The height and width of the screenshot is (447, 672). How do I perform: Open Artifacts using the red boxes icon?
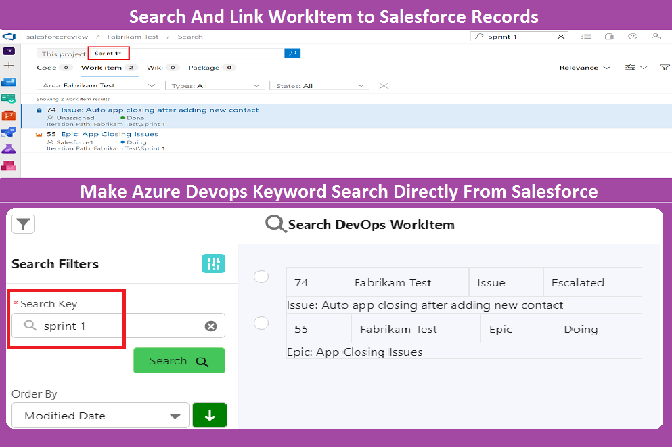(9, 166)
